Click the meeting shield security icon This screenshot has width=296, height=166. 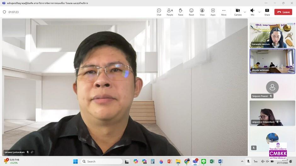point(4,12)
